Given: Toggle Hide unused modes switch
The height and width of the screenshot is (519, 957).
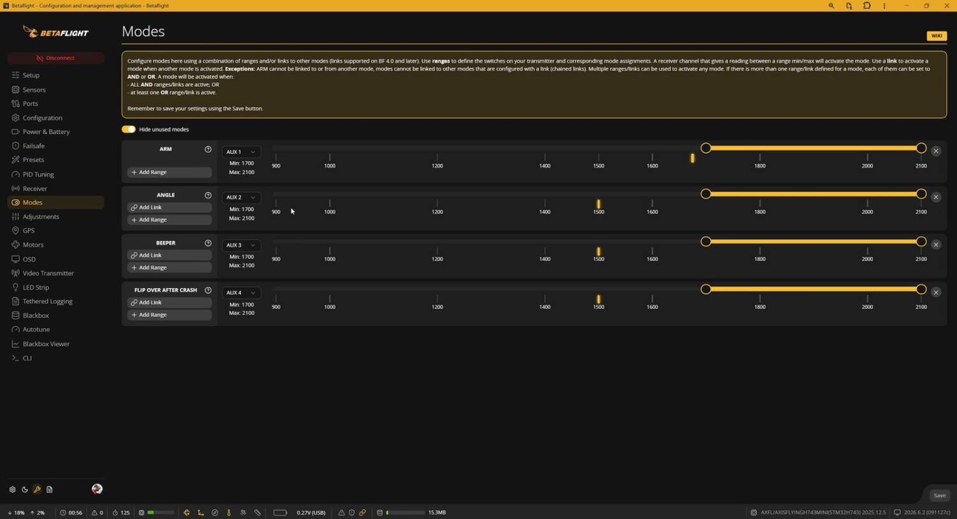Looking at the screenshot, I should tap(129, 130).
